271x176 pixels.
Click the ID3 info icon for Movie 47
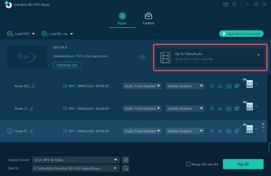click(x=229, y=131)
